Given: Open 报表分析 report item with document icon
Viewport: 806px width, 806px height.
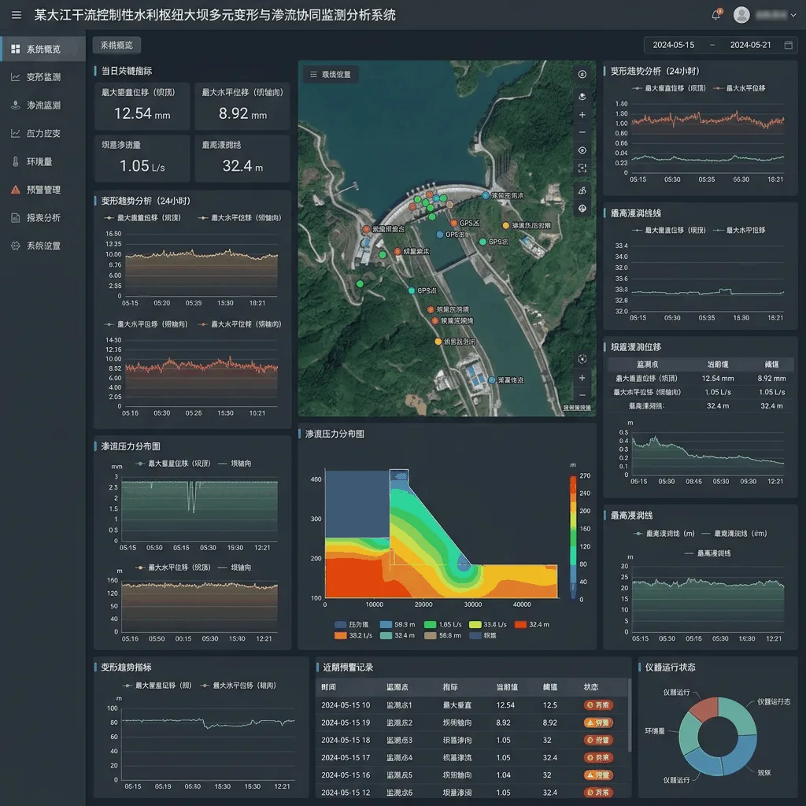Looking at the screenshot, I should click(x=43, y=218).
